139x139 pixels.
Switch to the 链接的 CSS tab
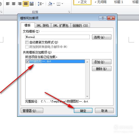coord(80,26)
